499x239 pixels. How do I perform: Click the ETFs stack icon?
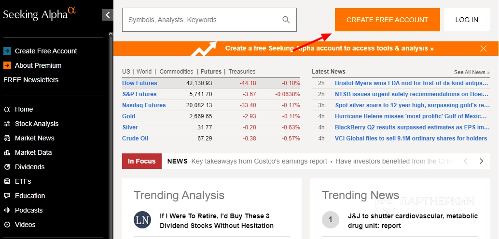click(7, 181)
